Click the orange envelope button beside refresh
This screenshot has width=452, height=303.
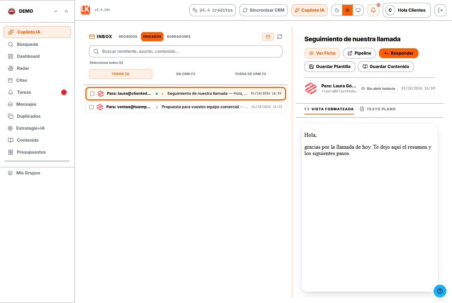pyautogui.click(x=268, y=37)
